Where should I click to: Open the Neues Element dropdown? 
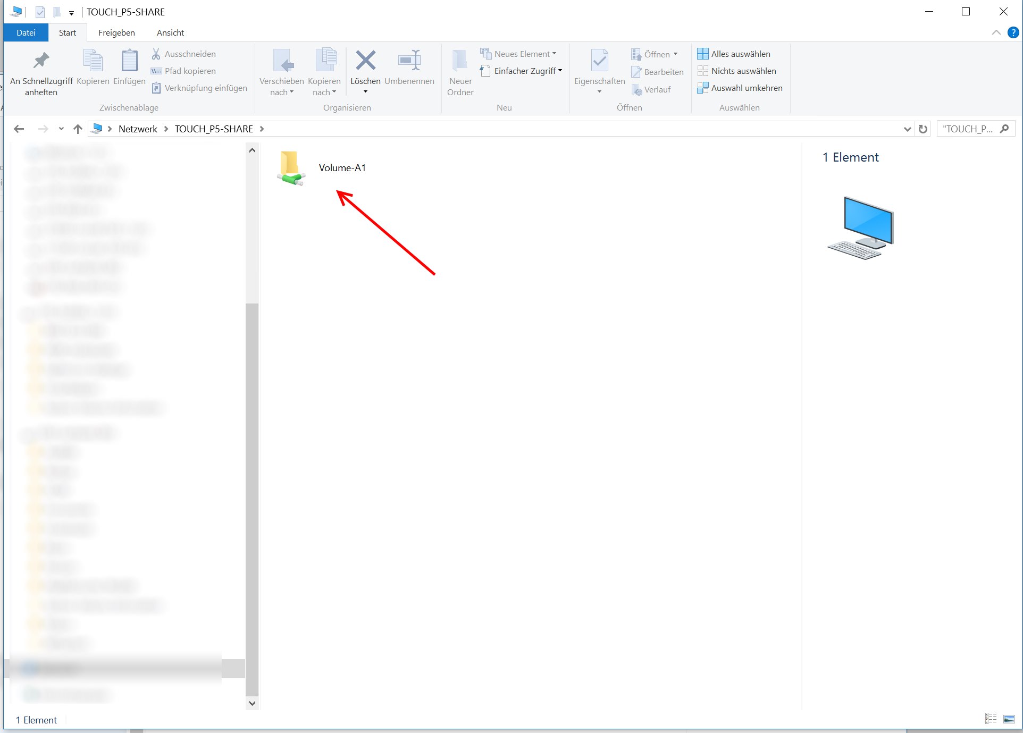[518, 54]
